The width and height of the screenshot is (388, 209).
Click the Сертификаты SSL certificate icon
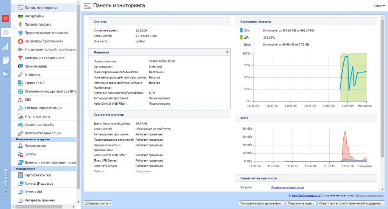tap(20, 175)
